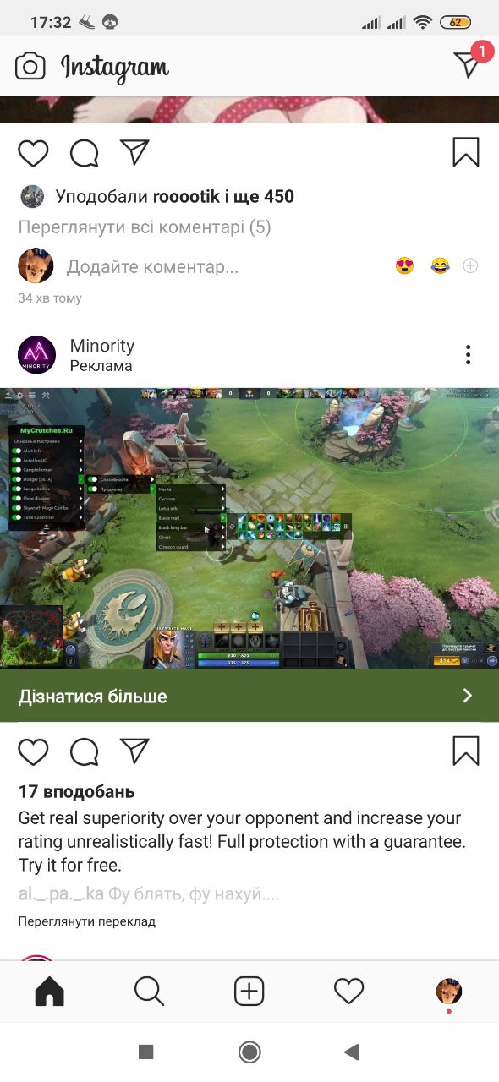Screen dimensions: 499x1082
Task: Tap the arrow chevron on Дізнатися більше bar
Action: point(467,696)
